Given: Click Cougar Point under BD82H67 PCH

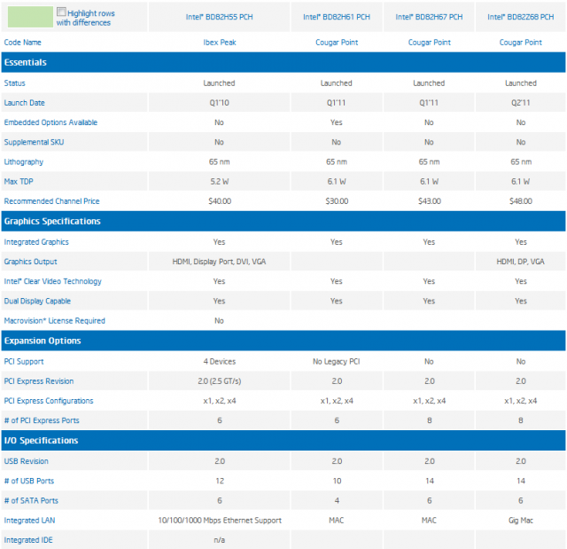Looking at the screenshot, I should pos(429,43).
